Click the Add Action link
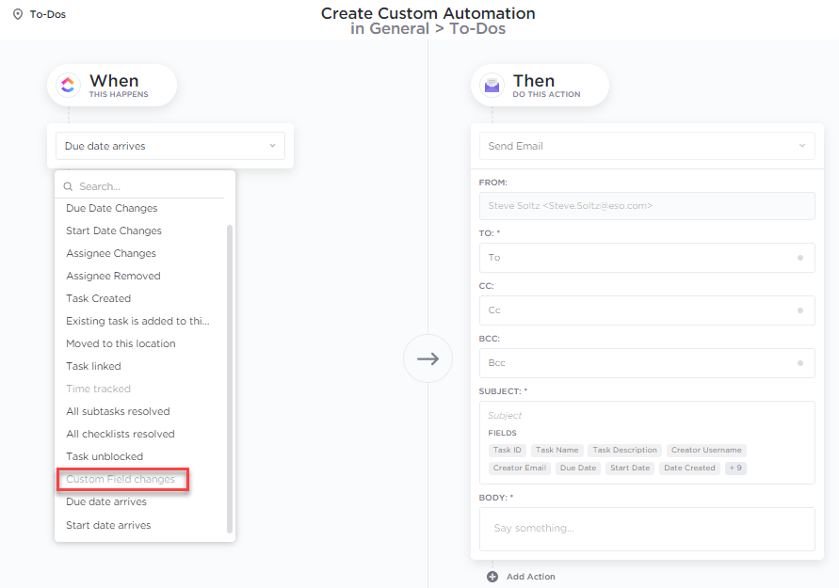The width and height of the screenshot is (839, 588). click(530, 576)
